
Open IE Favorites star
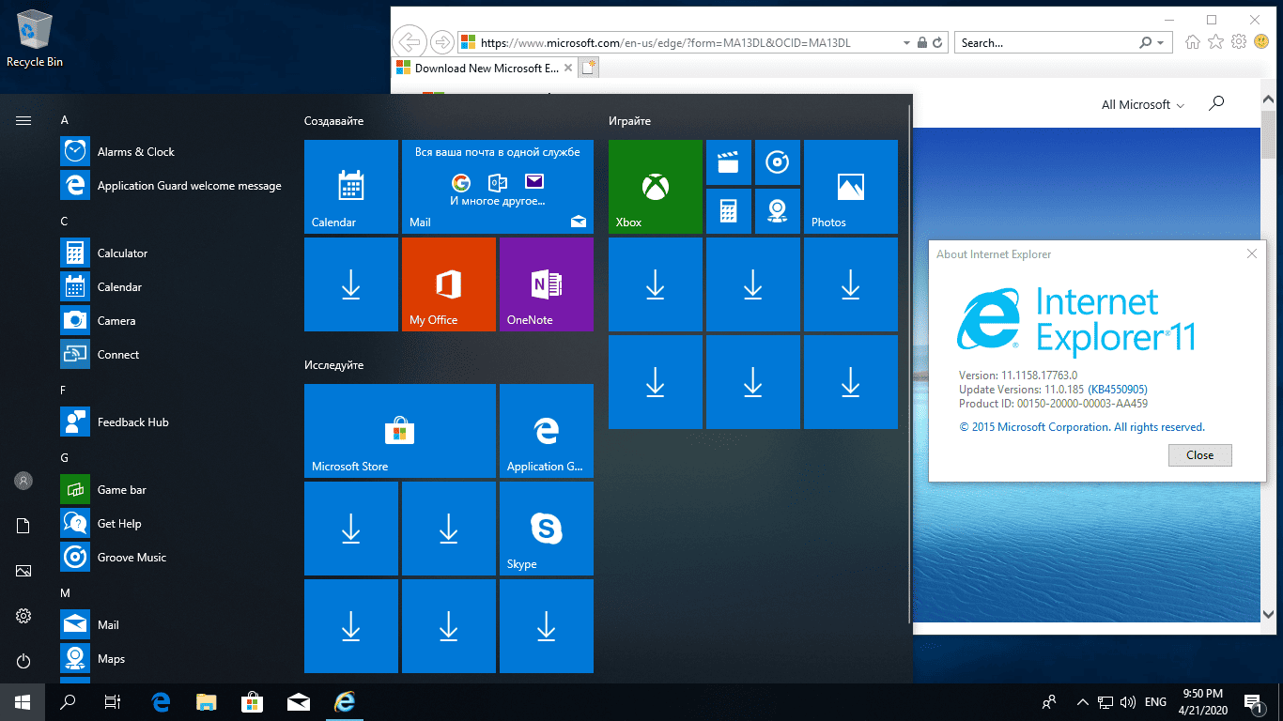1215,42
